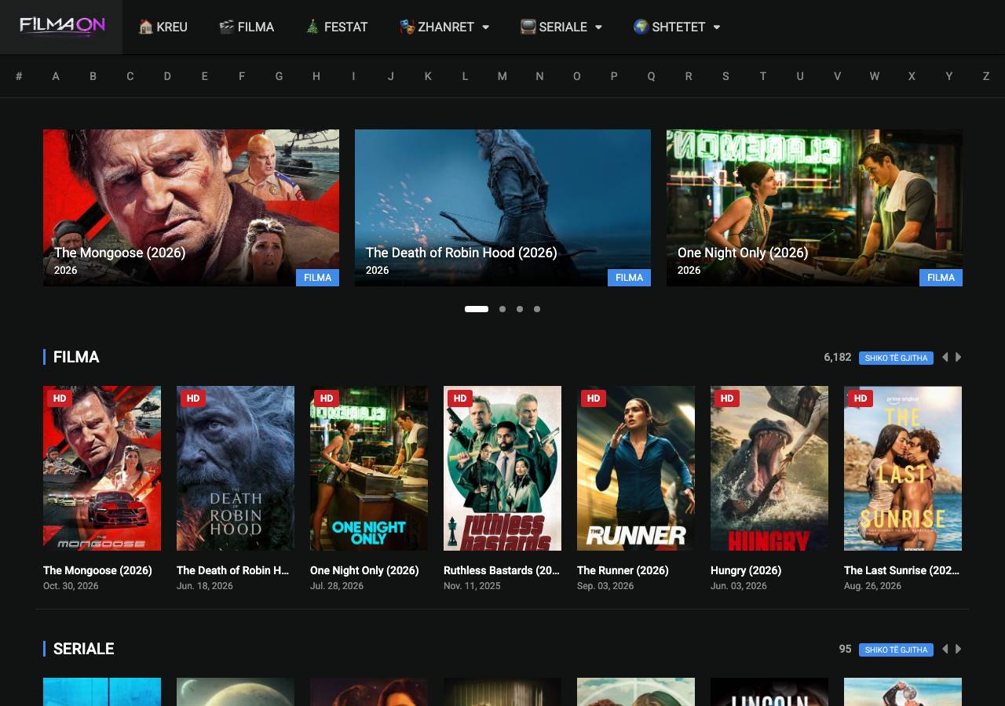This screenshot has height=706, width=1005.
Task: Click the 95 series count
Action: tap(845, 649)
